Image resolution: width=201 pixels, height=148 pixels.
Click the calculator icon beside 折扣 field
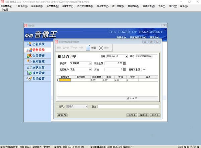click(x=125, y=69)
